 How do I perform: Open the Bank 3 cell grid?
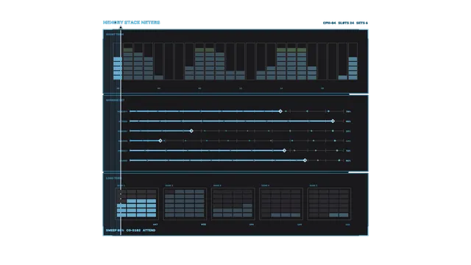click(233, 204)
